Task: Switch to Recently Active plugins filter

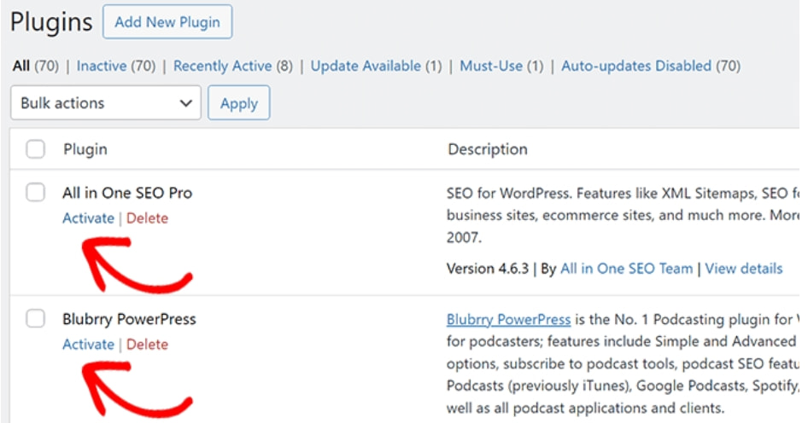Action: pos(222,66)
